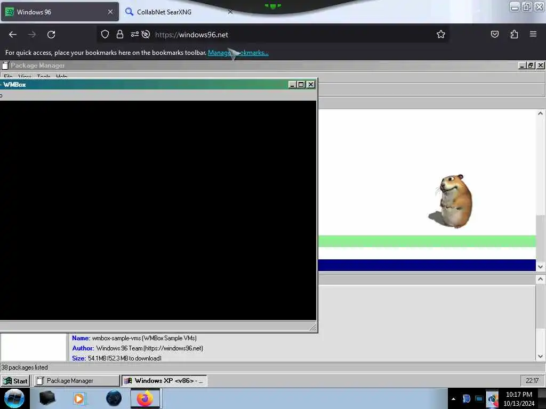Click the dancing hamster image

tap(451, 201)
